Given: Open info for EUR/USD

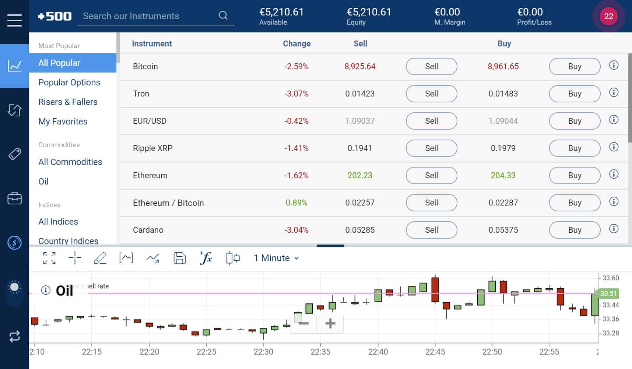Looking at the screenshot, I should [614, 120].
